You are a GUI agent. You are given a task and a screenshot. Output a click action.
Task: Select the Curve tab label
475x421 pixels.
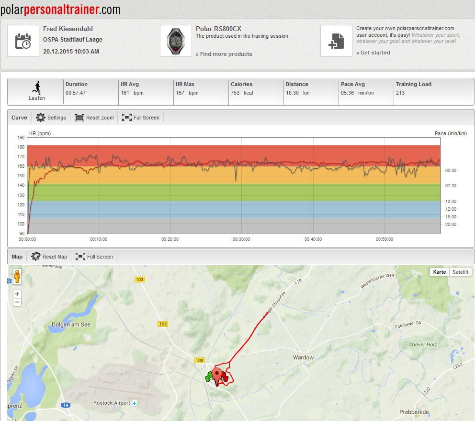tap(19, 118)
